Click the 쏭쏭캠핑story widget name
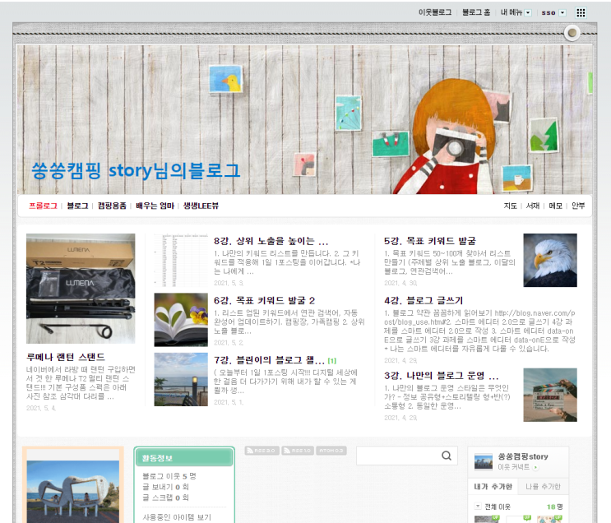Image resolution: width=611 pixels, height=523 pixels. pyautogui.click(x=522, y=456)
